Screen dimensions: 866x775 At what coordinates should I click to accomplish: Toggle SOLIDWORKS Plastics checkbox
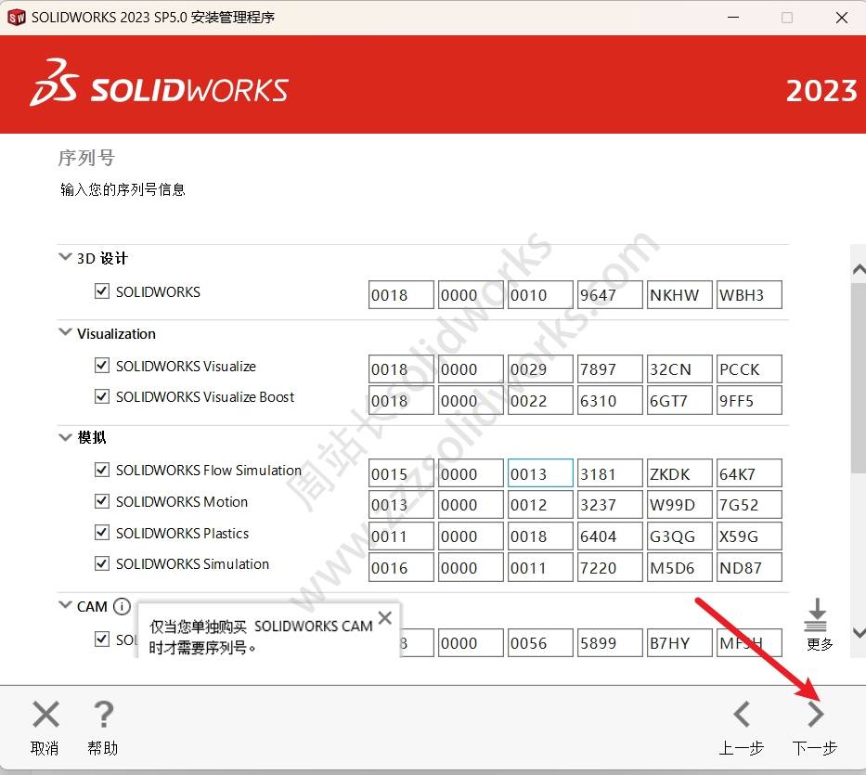[x=101, y=533]
